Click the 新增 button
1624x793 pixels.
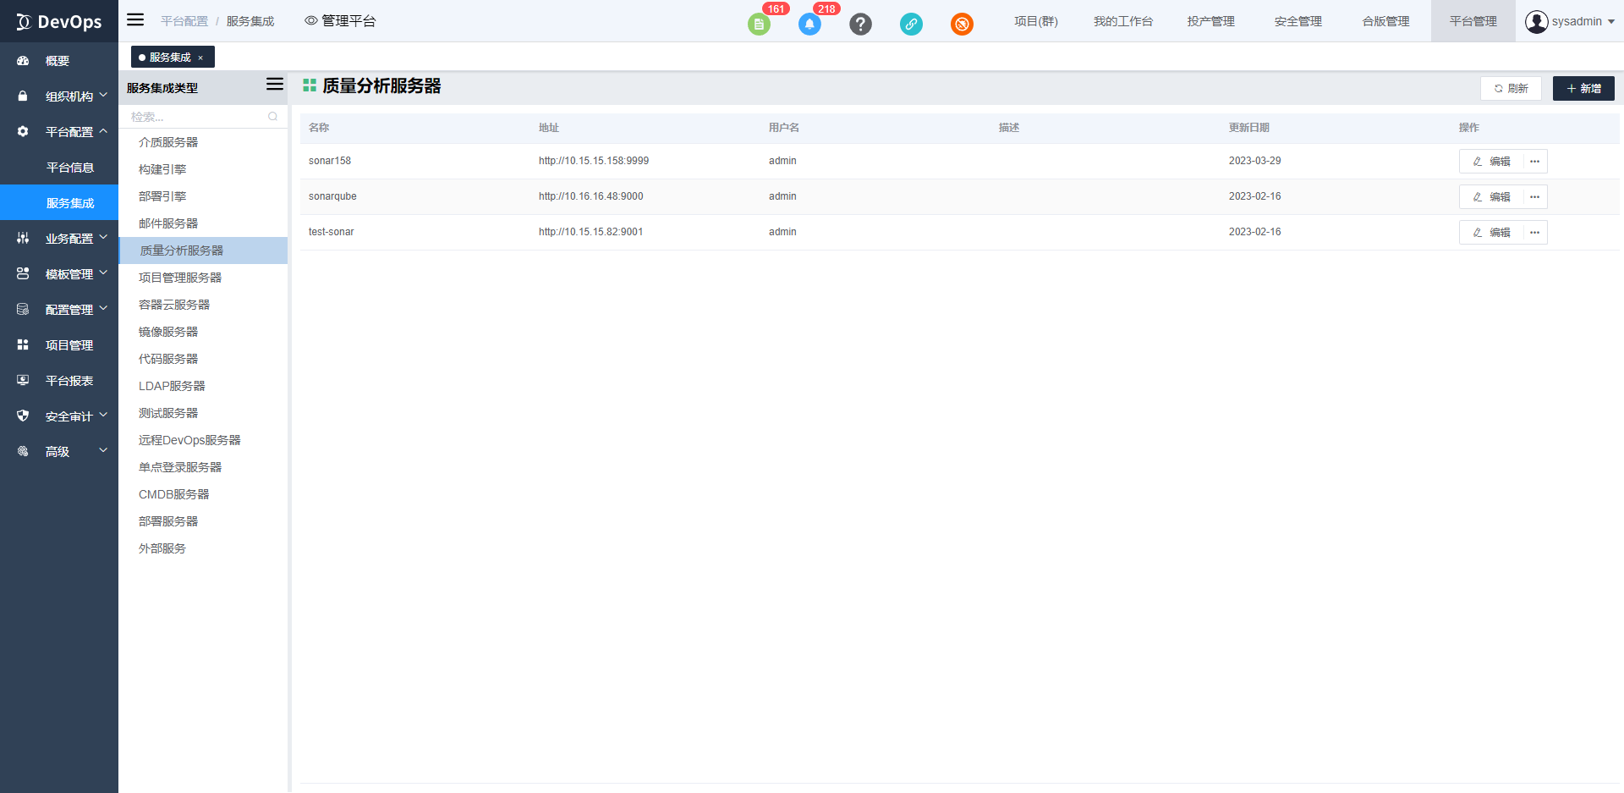tap(1583, 89)
